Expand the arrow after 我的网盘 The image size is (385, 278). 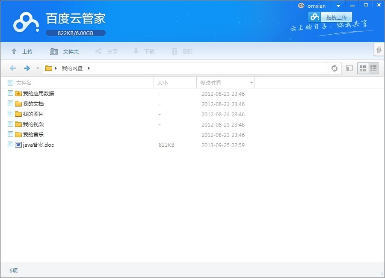[x=89, y=68]
